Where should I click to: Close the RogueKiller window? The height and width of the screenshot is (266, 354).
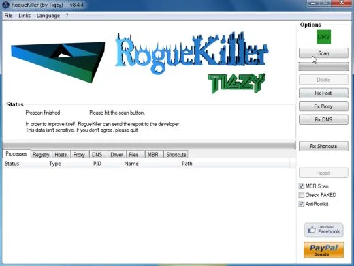(x=342, y=3)
